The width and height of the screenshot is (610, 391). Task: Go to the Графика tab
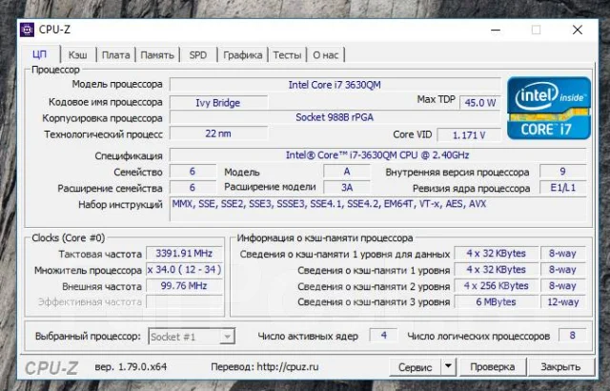243,55
